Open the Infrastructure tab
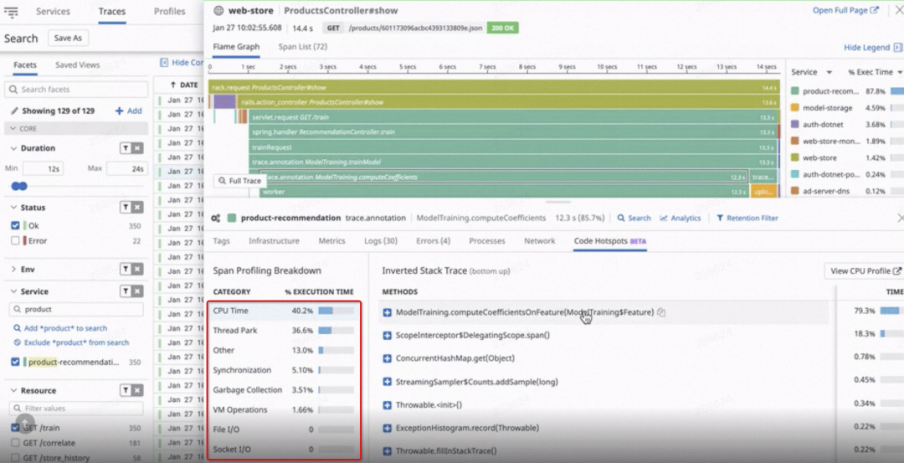904x463 pixels. [274, 241]
